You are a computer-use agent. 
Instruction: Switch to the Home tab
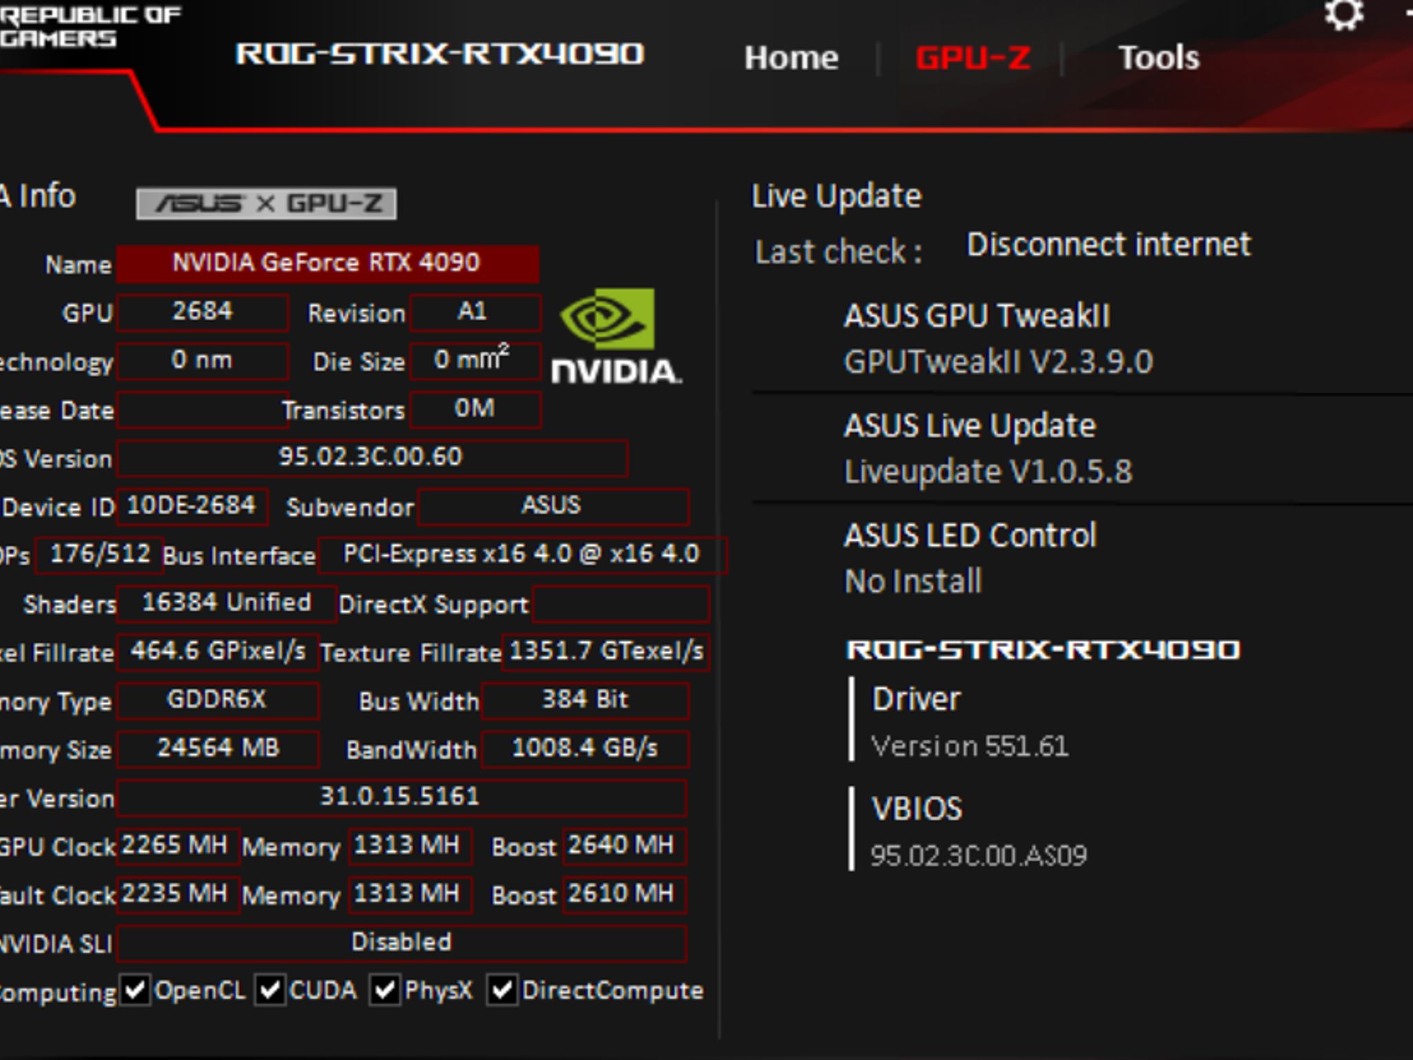tap(791, 58)
